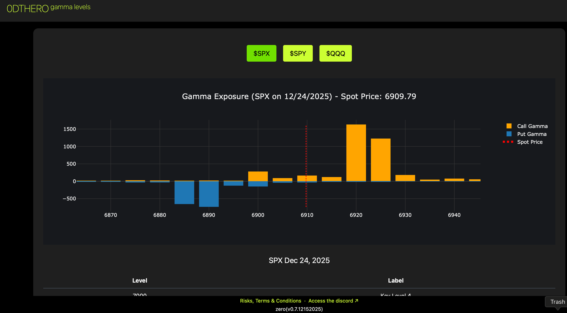Click the Label column header
The image size is (567, 313).
395,280
